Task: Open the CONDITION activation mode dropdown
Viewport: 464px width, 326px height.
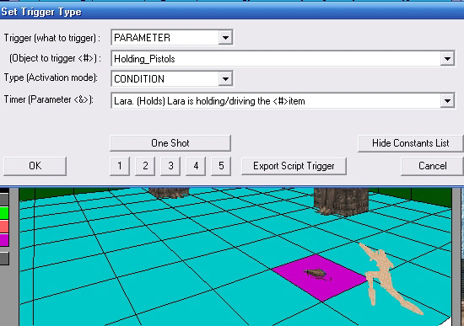Action: point(225,79)
